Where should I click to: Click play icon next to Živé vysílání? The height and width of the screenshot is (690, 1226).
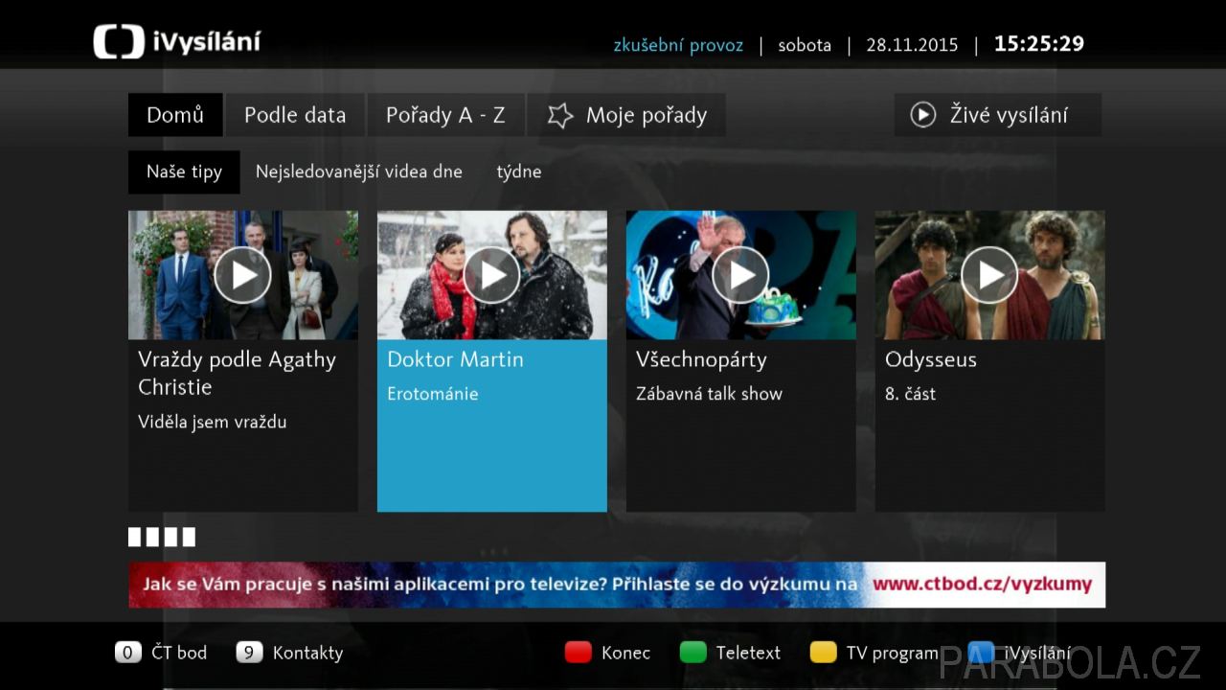point(922,115)
